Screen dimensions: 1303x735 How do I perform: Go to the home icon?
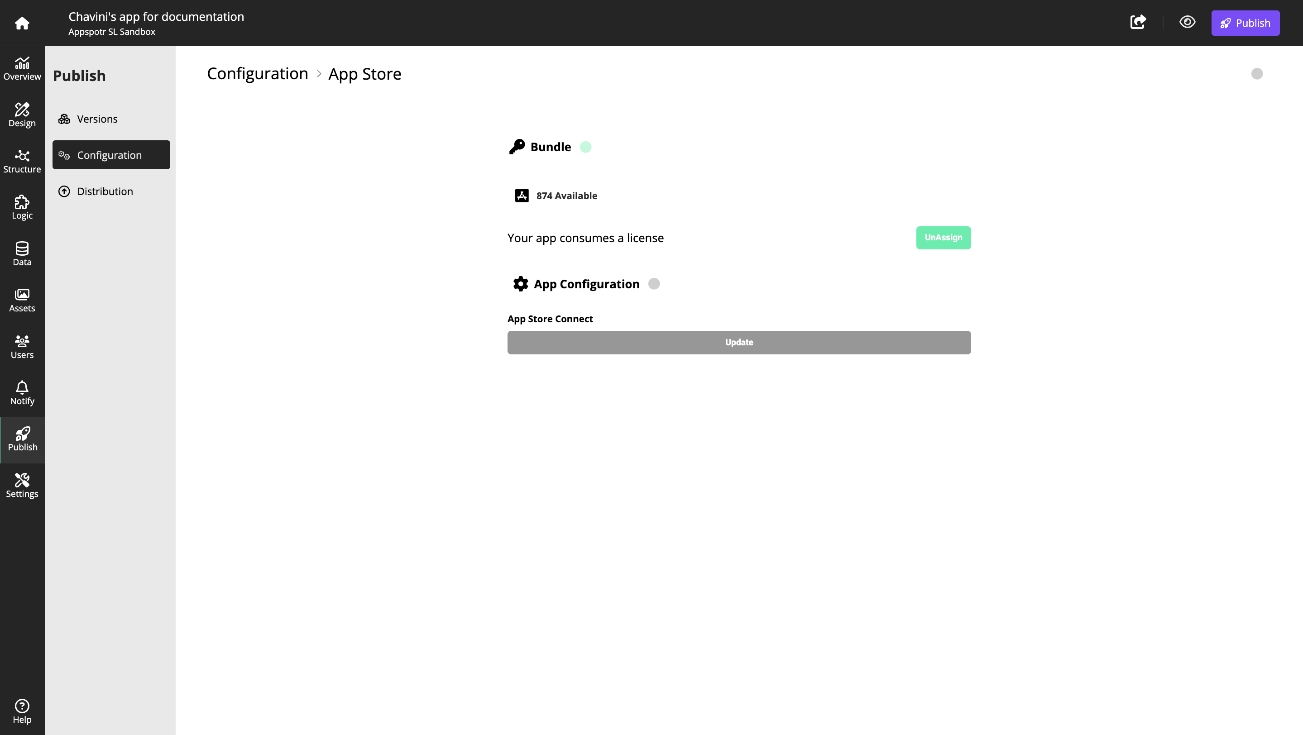tap(22, 23)
